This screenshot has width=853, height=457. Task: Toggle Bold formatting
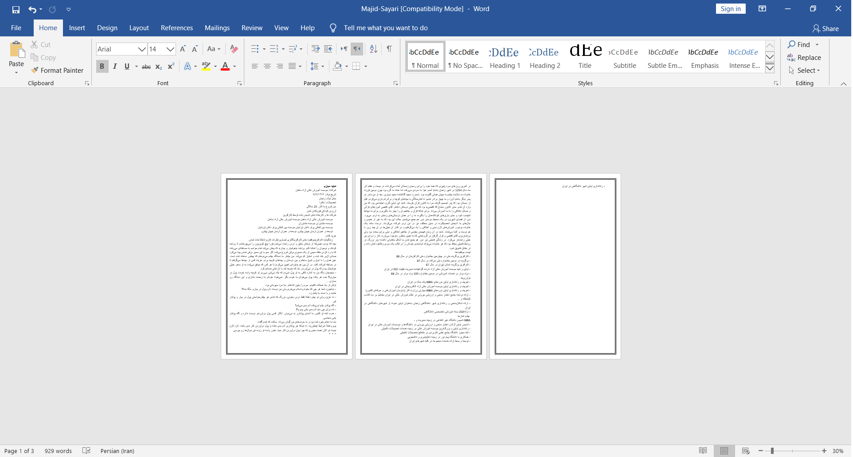tap(102, 66)
